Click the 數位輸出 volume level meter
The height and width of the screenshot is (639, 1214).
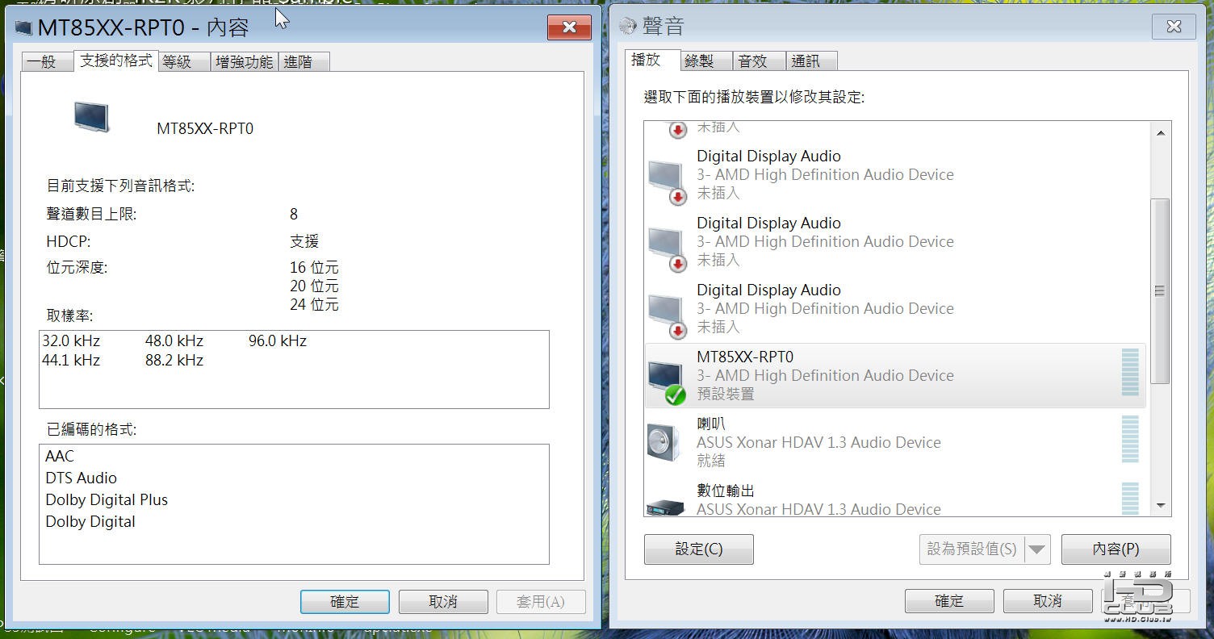click(1130, 498)
